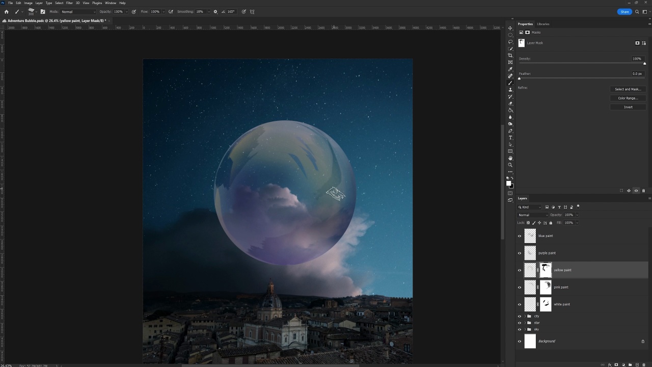Switch to the Libraries tab
This screenshot has height=367, width=652.
pyautogui.click(x=543, y=24)
